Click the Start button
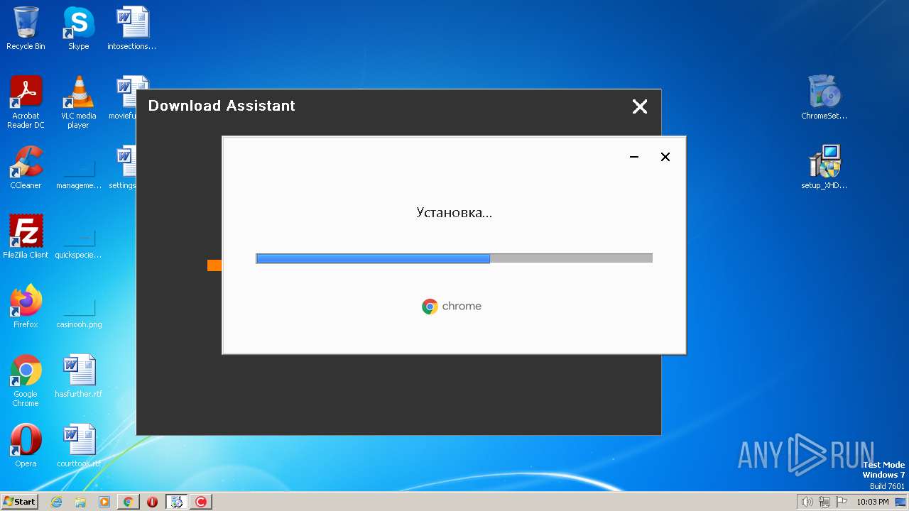Viewport: 909px width, 511px height. point(20,502)
